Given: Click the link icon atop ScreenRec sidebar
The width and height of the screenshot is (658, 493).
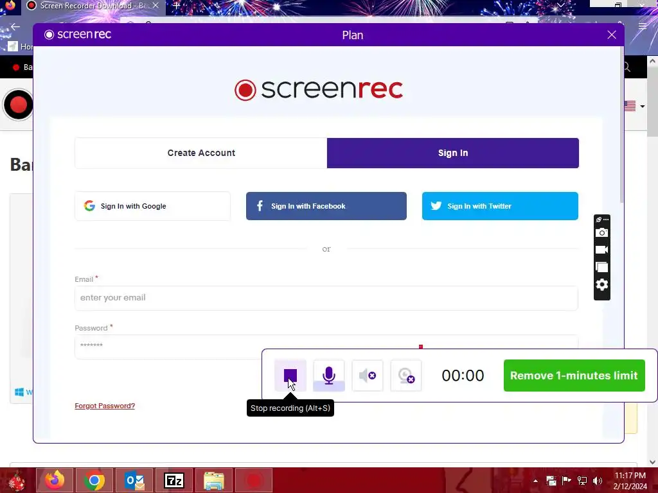Looking at the screenshot, I should tap(599, 220).
